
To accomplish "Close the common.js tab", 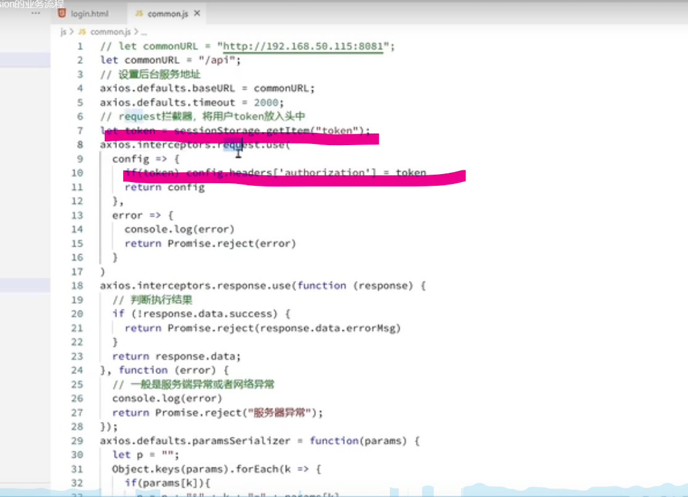I will pyautogui.click(x=197, y=13).
